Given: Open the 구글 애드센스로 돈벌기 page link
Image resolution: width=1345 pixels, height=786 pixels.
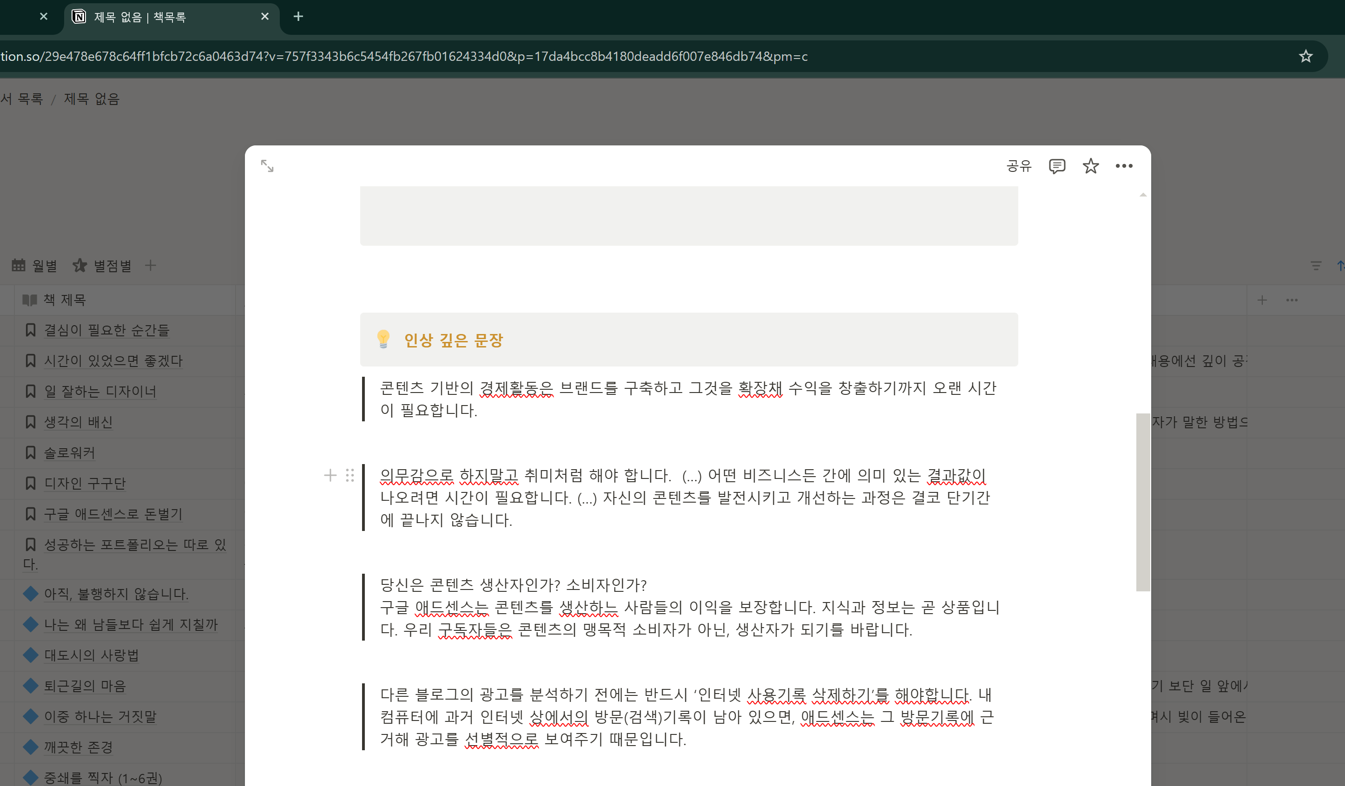Looking at the screenshot, I should (x=112, y=514).
